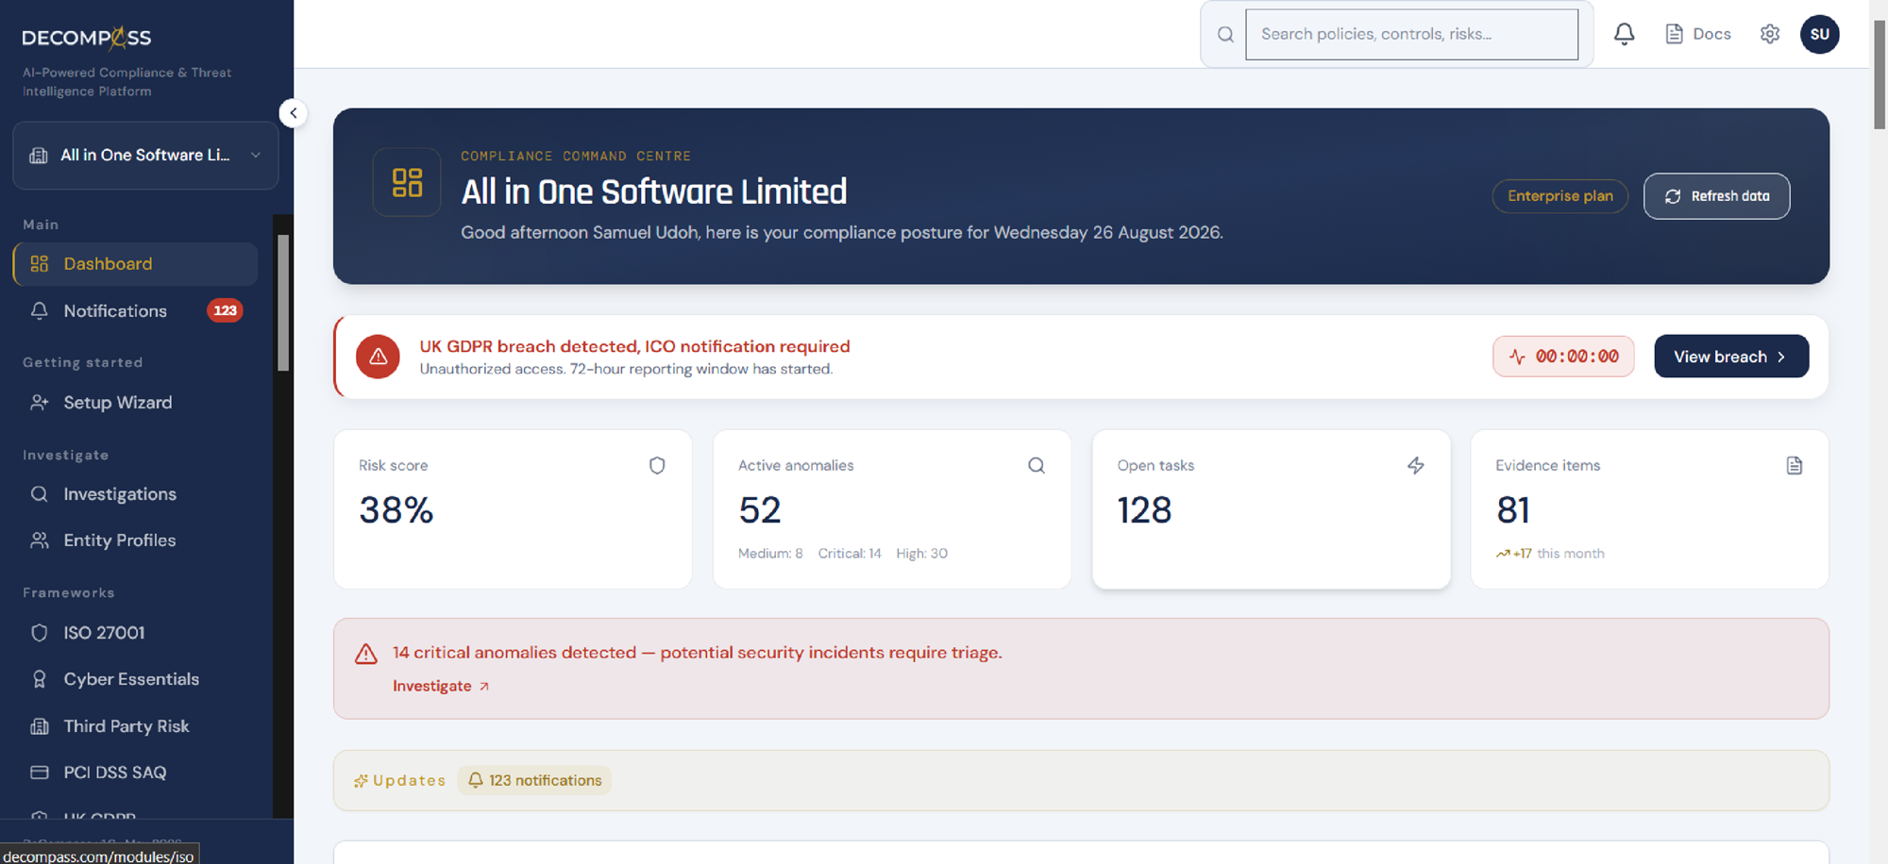Click the Entity Profiles people icon

(x=40, y=540)
